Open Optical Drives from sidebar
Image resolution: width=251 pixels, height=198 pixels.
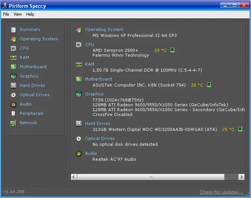[35, 95]
